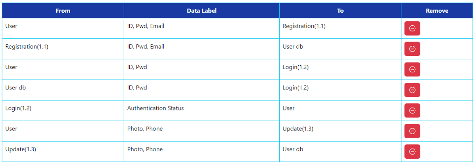Screen dimensions: 476x165
Task: Delete the Authentication Status data flow row
Action: coord(412,111)
